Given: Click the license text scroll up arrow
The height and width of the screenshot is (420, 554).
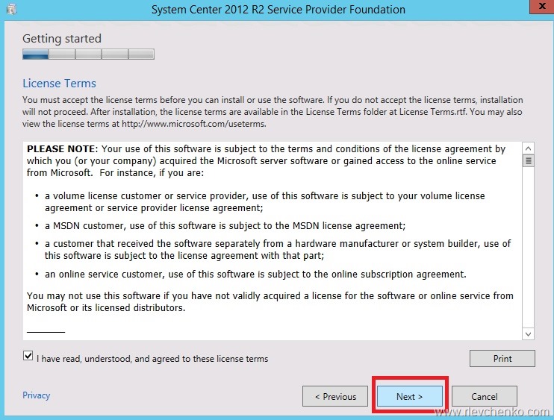Looking at the screenshot, I should (x=528, y=148).
